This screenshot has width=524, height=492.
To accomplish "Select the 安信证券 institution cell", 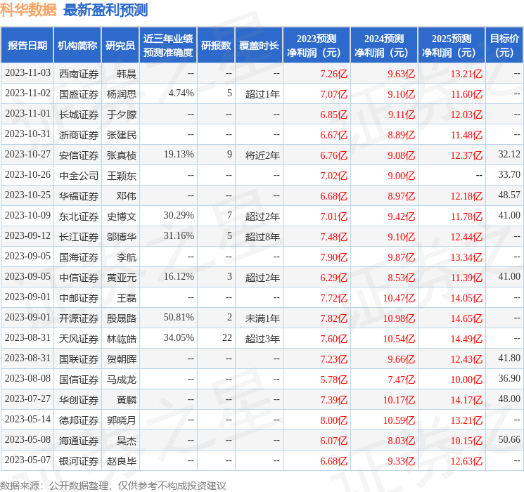I will coord(79,155).
